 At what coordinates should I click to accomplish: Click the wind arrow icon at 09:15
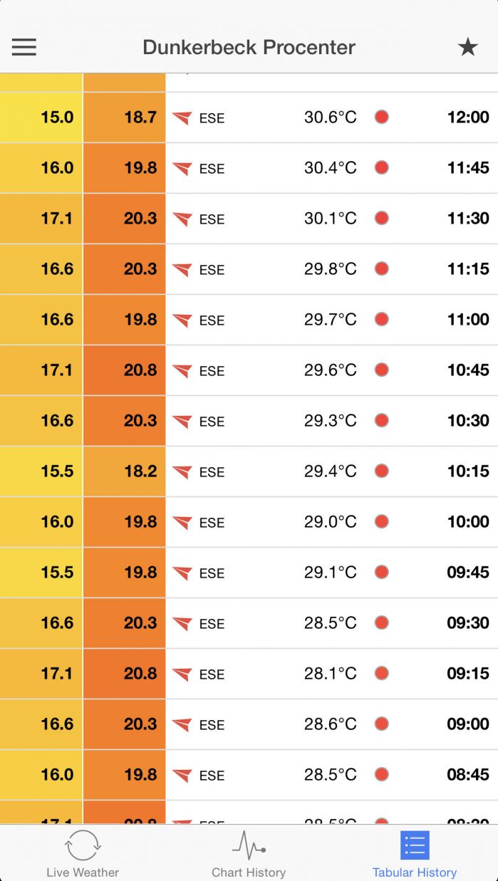(x=182, y=674)
